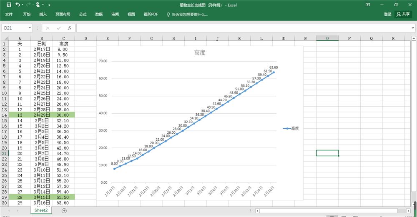Switch to Sheet2 worksheet tab
The height and width of the screenshot is (217, 417).
click(x=41, y=210)
